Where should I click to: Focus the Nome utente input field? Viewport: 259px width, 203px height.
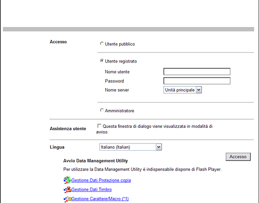pos(197,71)
